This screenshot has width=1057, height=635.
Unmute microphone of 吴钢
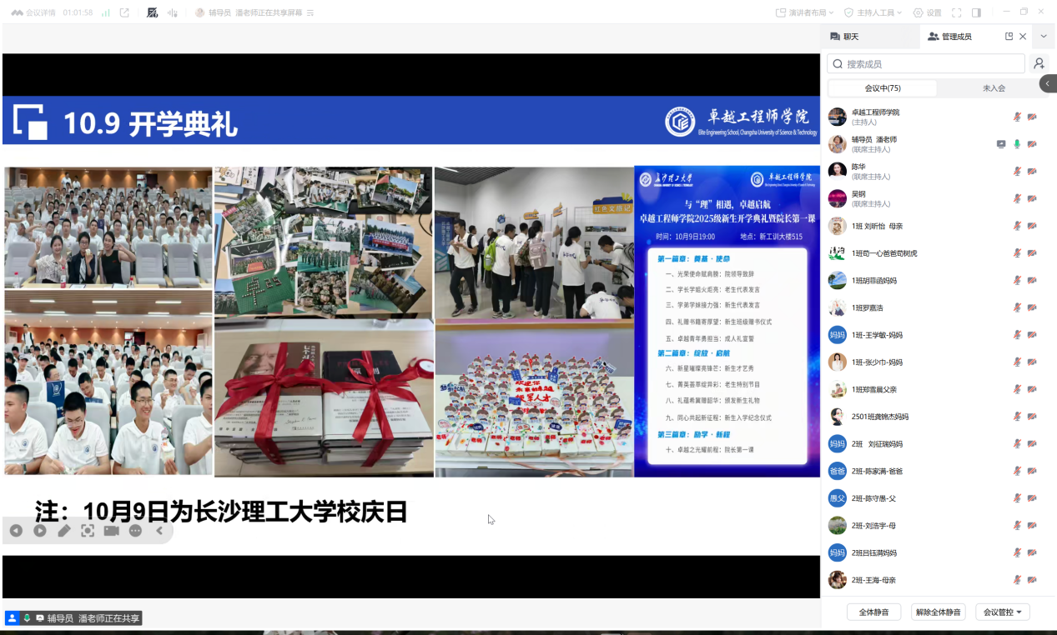(1017, 198)
